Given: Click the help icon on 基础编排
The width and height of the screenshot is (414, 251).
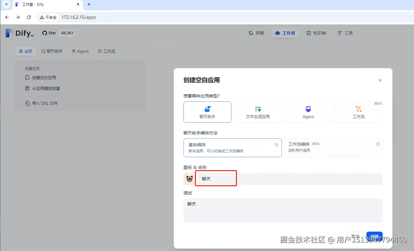Looking at the screenshot, I should pos(276,145).
